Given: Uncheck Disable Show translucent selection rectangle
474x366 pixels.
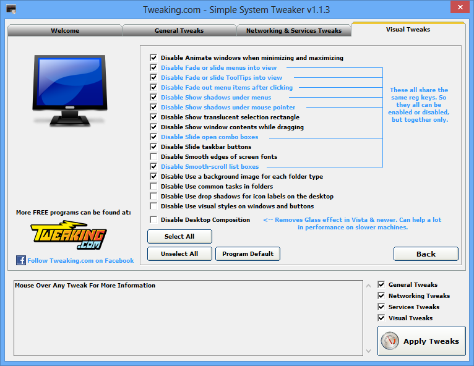Looking at the screenshot, I should pyautogui.click(x=153, y=117).
